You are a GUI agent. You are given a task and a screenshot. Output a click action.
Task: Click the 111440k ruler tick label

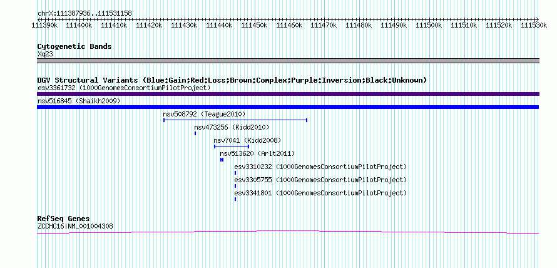219,25
